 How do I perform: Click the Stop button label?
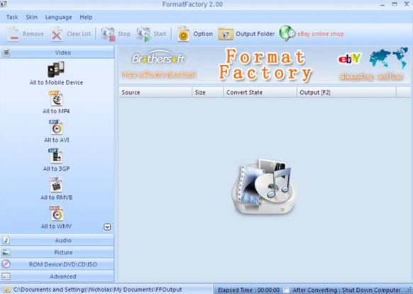tap(124, 34)
